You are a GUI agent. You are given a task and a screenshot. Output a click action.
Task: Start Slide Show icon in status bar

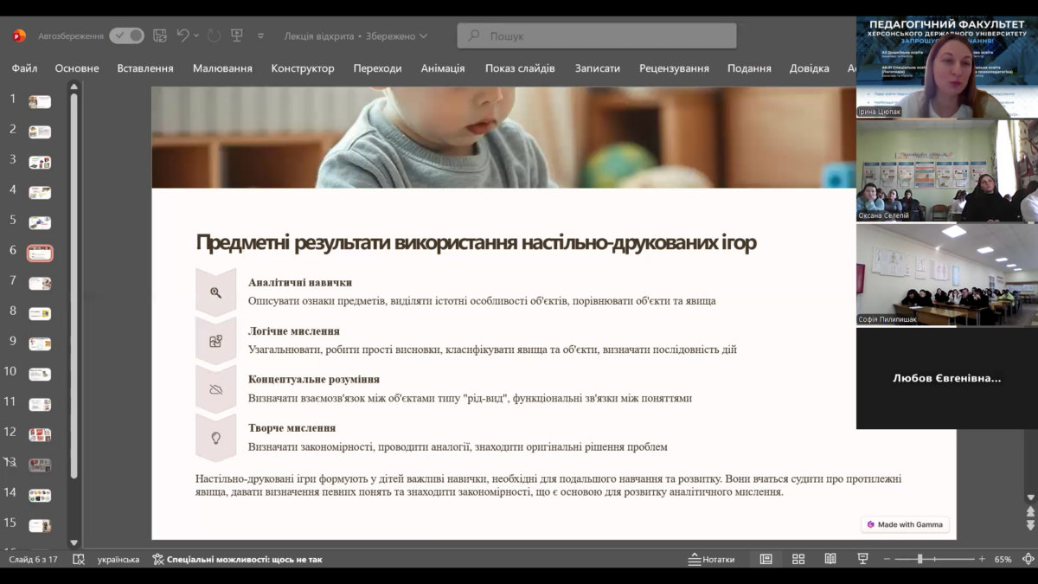point(862,560)
